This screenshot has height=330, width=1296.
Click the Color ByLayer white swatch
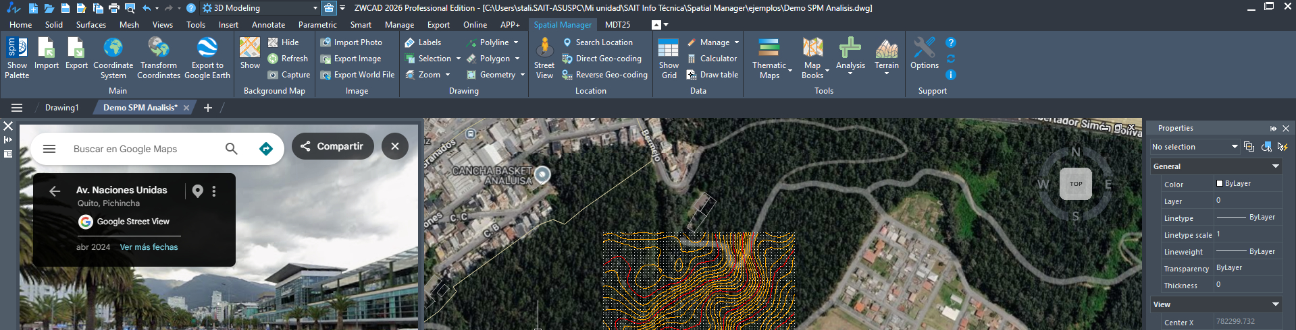[x=1220, y=183]
